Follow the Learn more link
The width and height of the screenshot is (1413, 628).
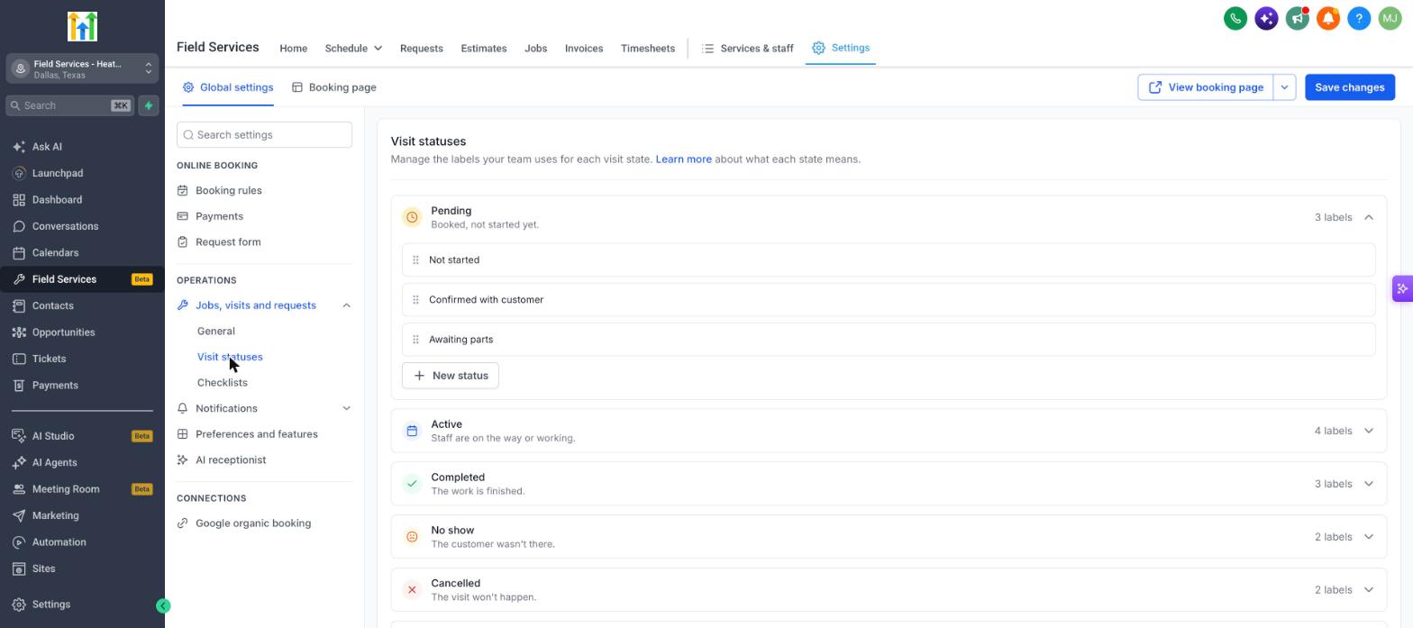[x=684, y=159]
